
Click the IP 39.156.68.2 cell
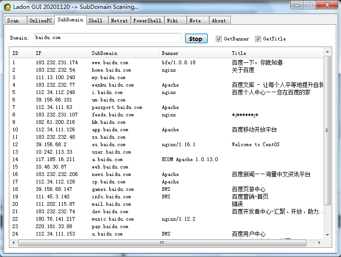click(x=51, y=144)
